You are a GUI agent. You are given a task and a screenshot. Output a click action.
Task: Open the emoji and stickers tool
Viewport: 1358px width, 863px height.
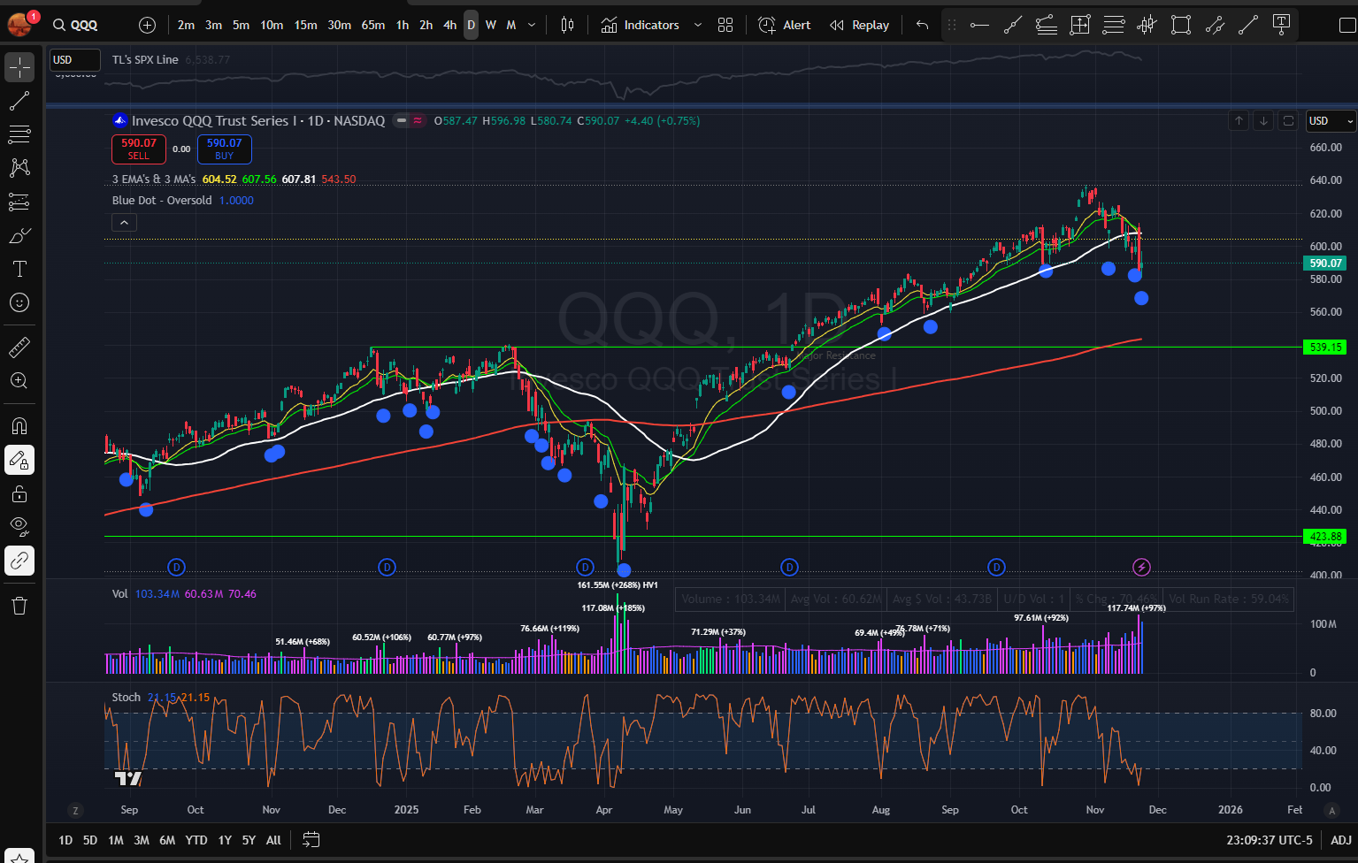(x=19, y=302)
